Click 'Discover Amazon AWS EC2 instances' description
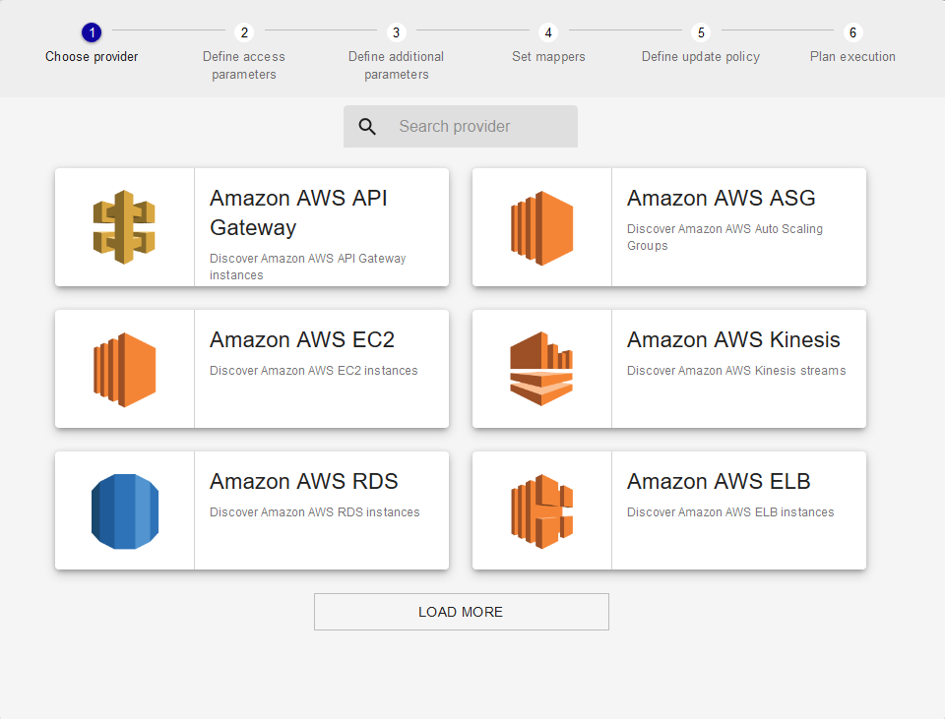Viewport: 945px width, 719px height. coord(313,371)
